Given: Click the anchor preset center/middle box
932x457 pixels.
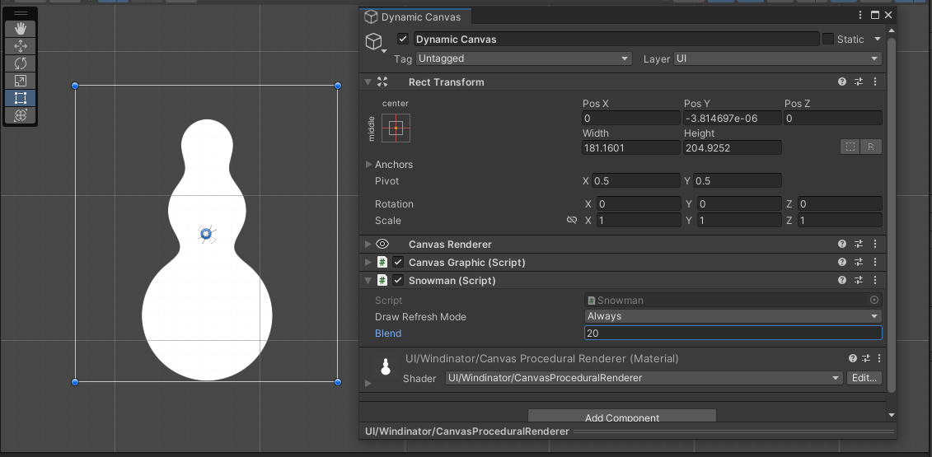Looking at the screenshot, I should pyautogui.click(x=396, y=128).
